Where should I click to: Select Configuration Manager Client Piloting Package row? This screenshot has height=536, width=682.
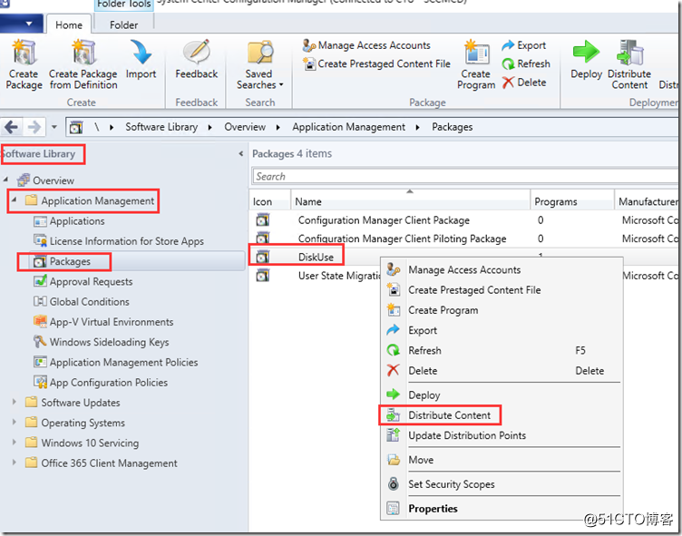point(463,239)
